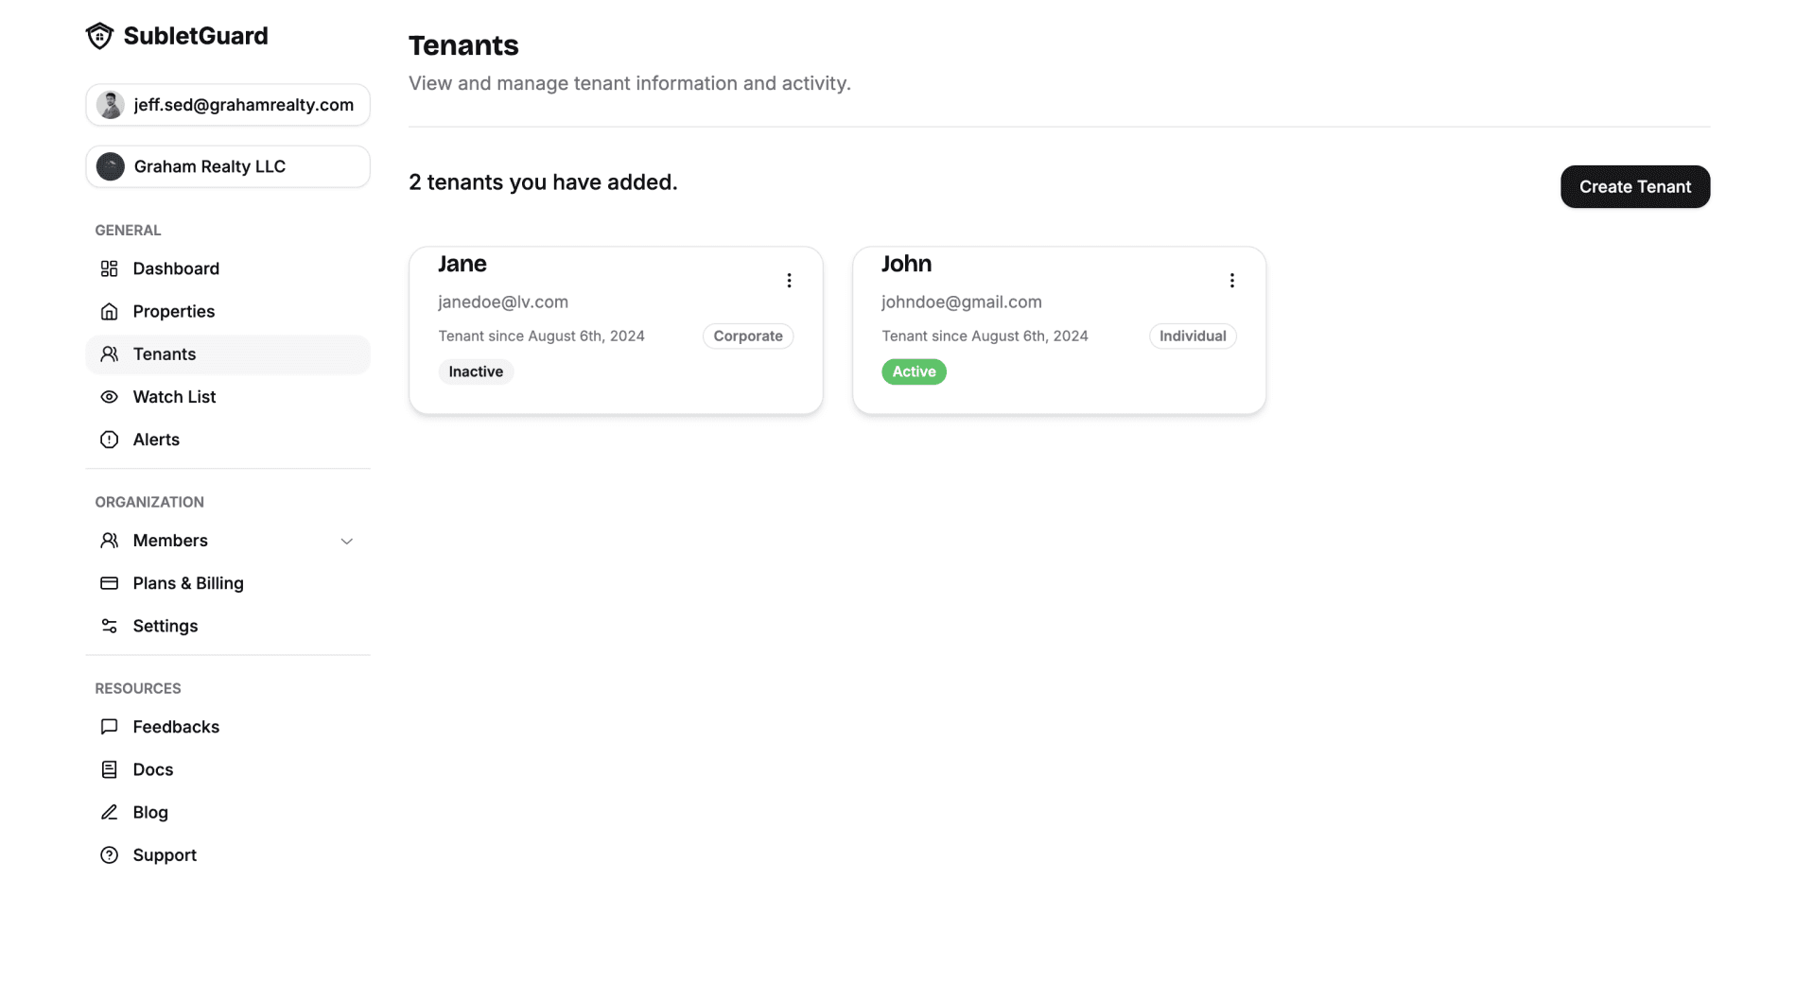Viewport: 1796px width, 1000px height.
Task: Expand the Members chevron
Action: click(347, 542)
